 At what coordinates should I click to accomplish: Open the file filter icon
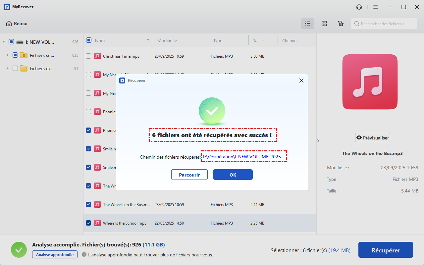341,24
